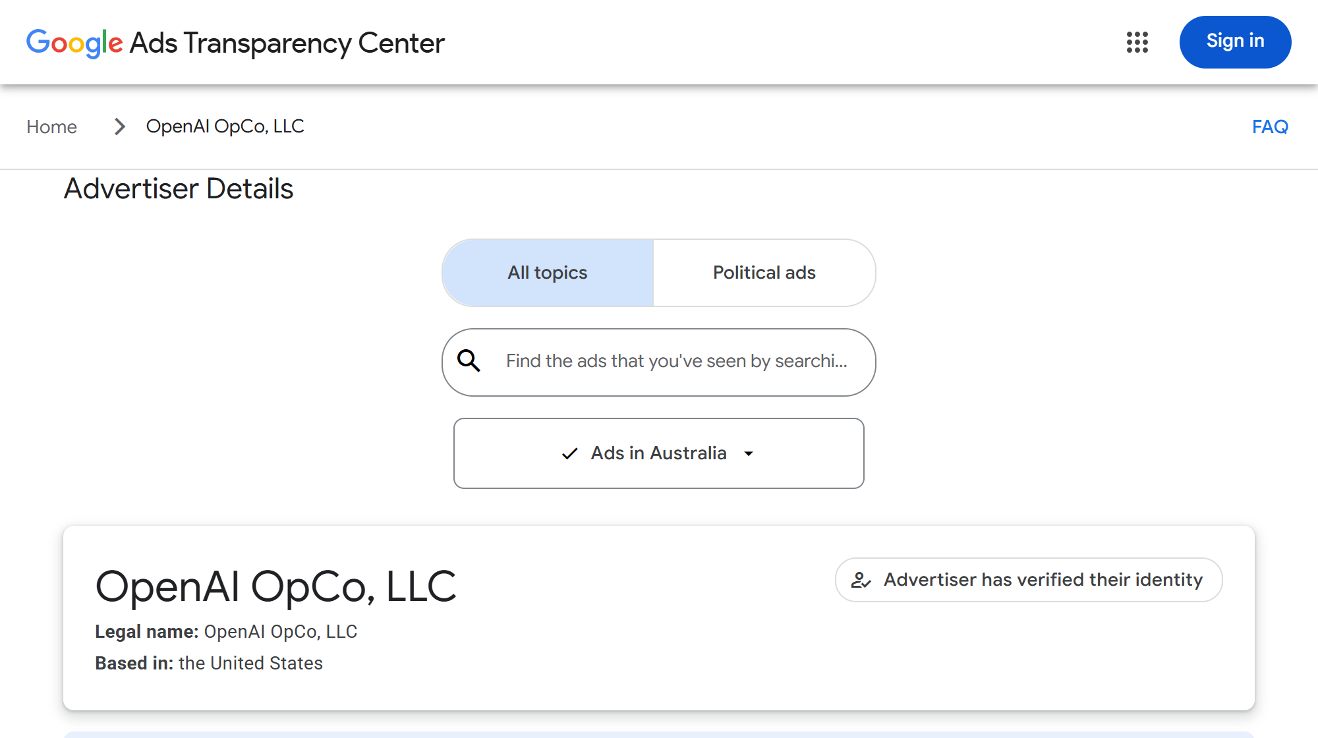This screenshot has height=738, width=1318.
Task: Click OpenAI OpCo, LLC breadcrumb text
Action: click(x=225, y=127)
